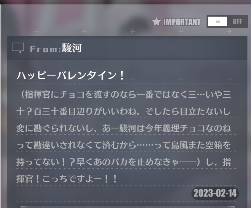Click the small marker at window's top-left corner
The height and width of the screenshot is (208, 251).
(x=2, y=9)
